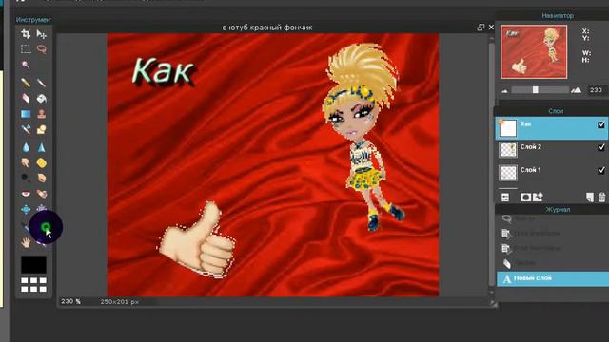Select the Bloat tool
609x342 pixels.
coord(26,209)
